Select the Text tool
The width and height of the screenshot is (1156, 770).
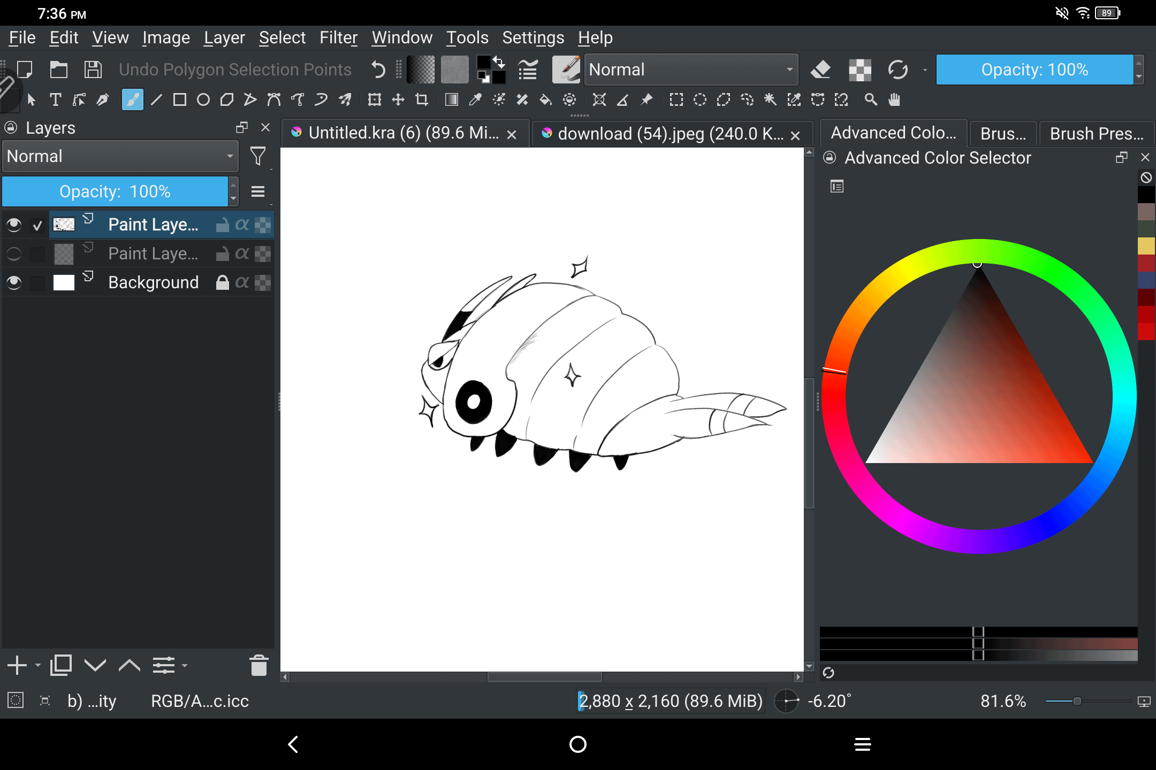point(55,100)
